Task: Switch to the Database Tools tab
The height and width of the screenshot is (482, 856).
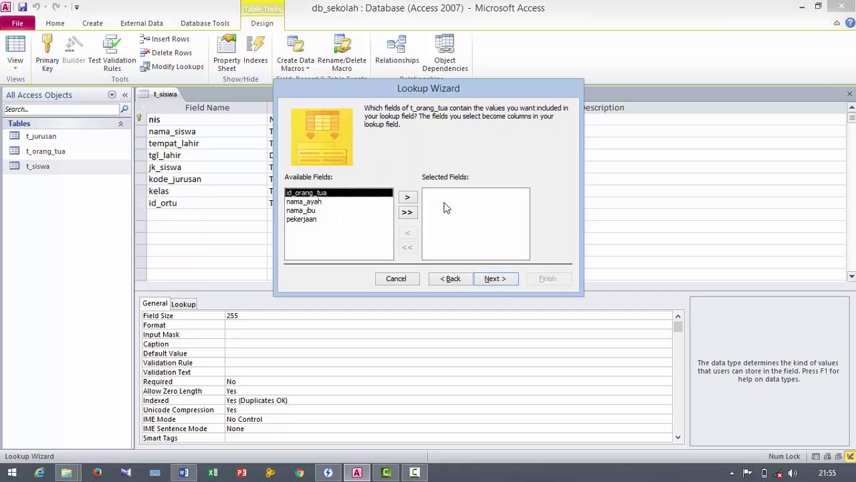Action: [205, 23]
